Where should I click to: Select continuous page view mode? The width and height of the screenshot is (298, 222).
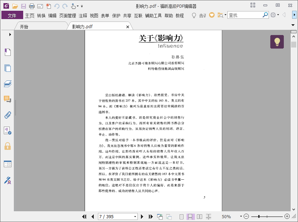(190, 216)
